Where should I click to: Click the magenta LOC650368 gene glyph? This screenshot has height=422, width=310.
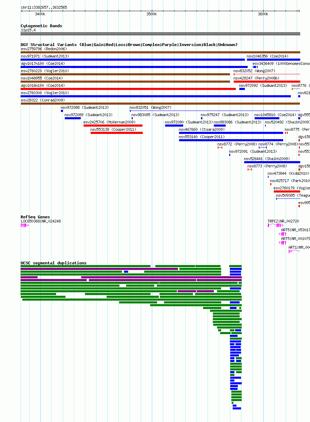pos(25,226)
